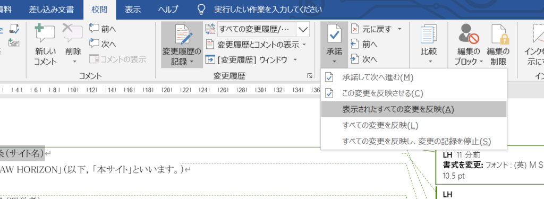Click the lightbulb Tell Me icon
The width and height of the screenshot is (544, 199).
click(x=202, y=10)
